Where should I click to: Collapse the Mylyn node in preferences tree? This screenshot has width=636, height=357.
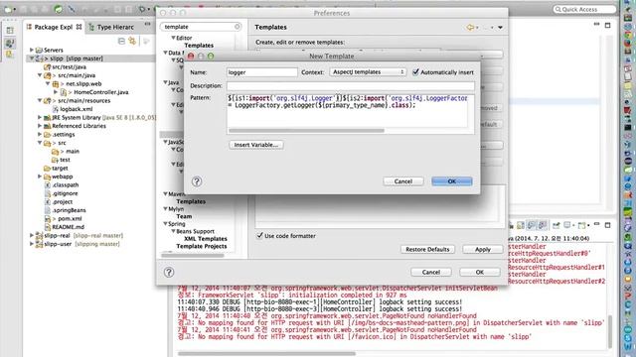166,209
